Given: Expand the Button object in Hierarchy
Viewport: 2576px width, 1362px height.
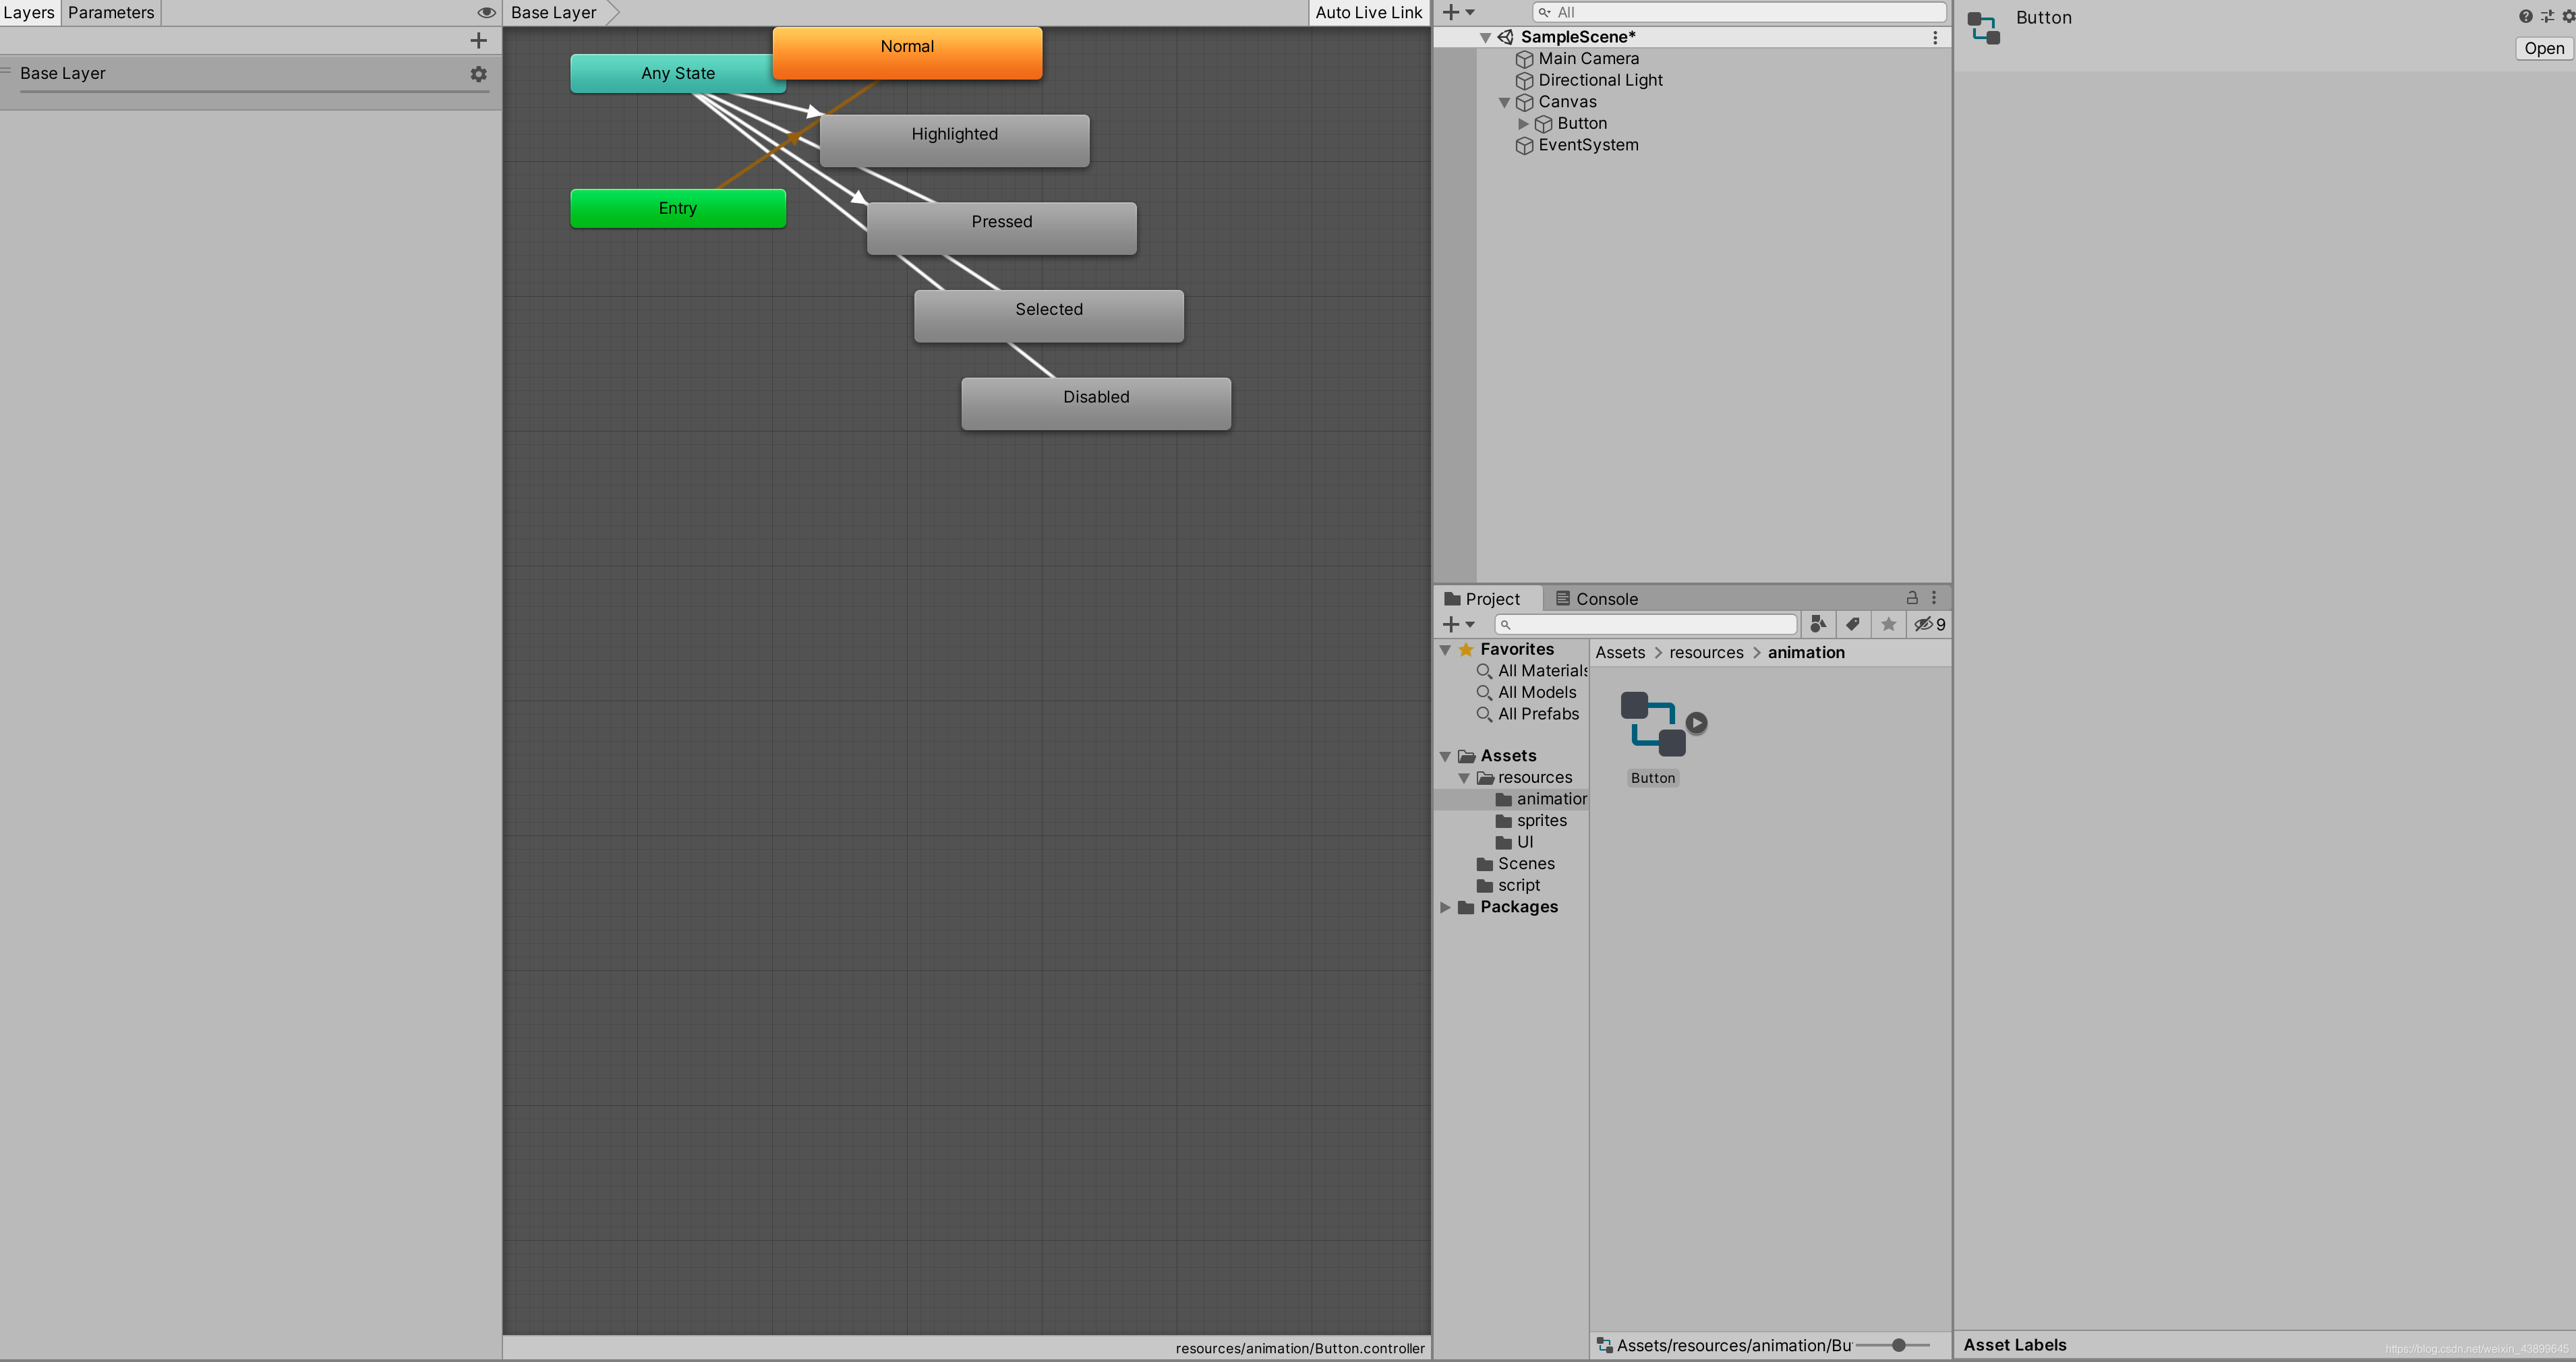Looking at the screenshot, I should click(x=1523, y=124).
